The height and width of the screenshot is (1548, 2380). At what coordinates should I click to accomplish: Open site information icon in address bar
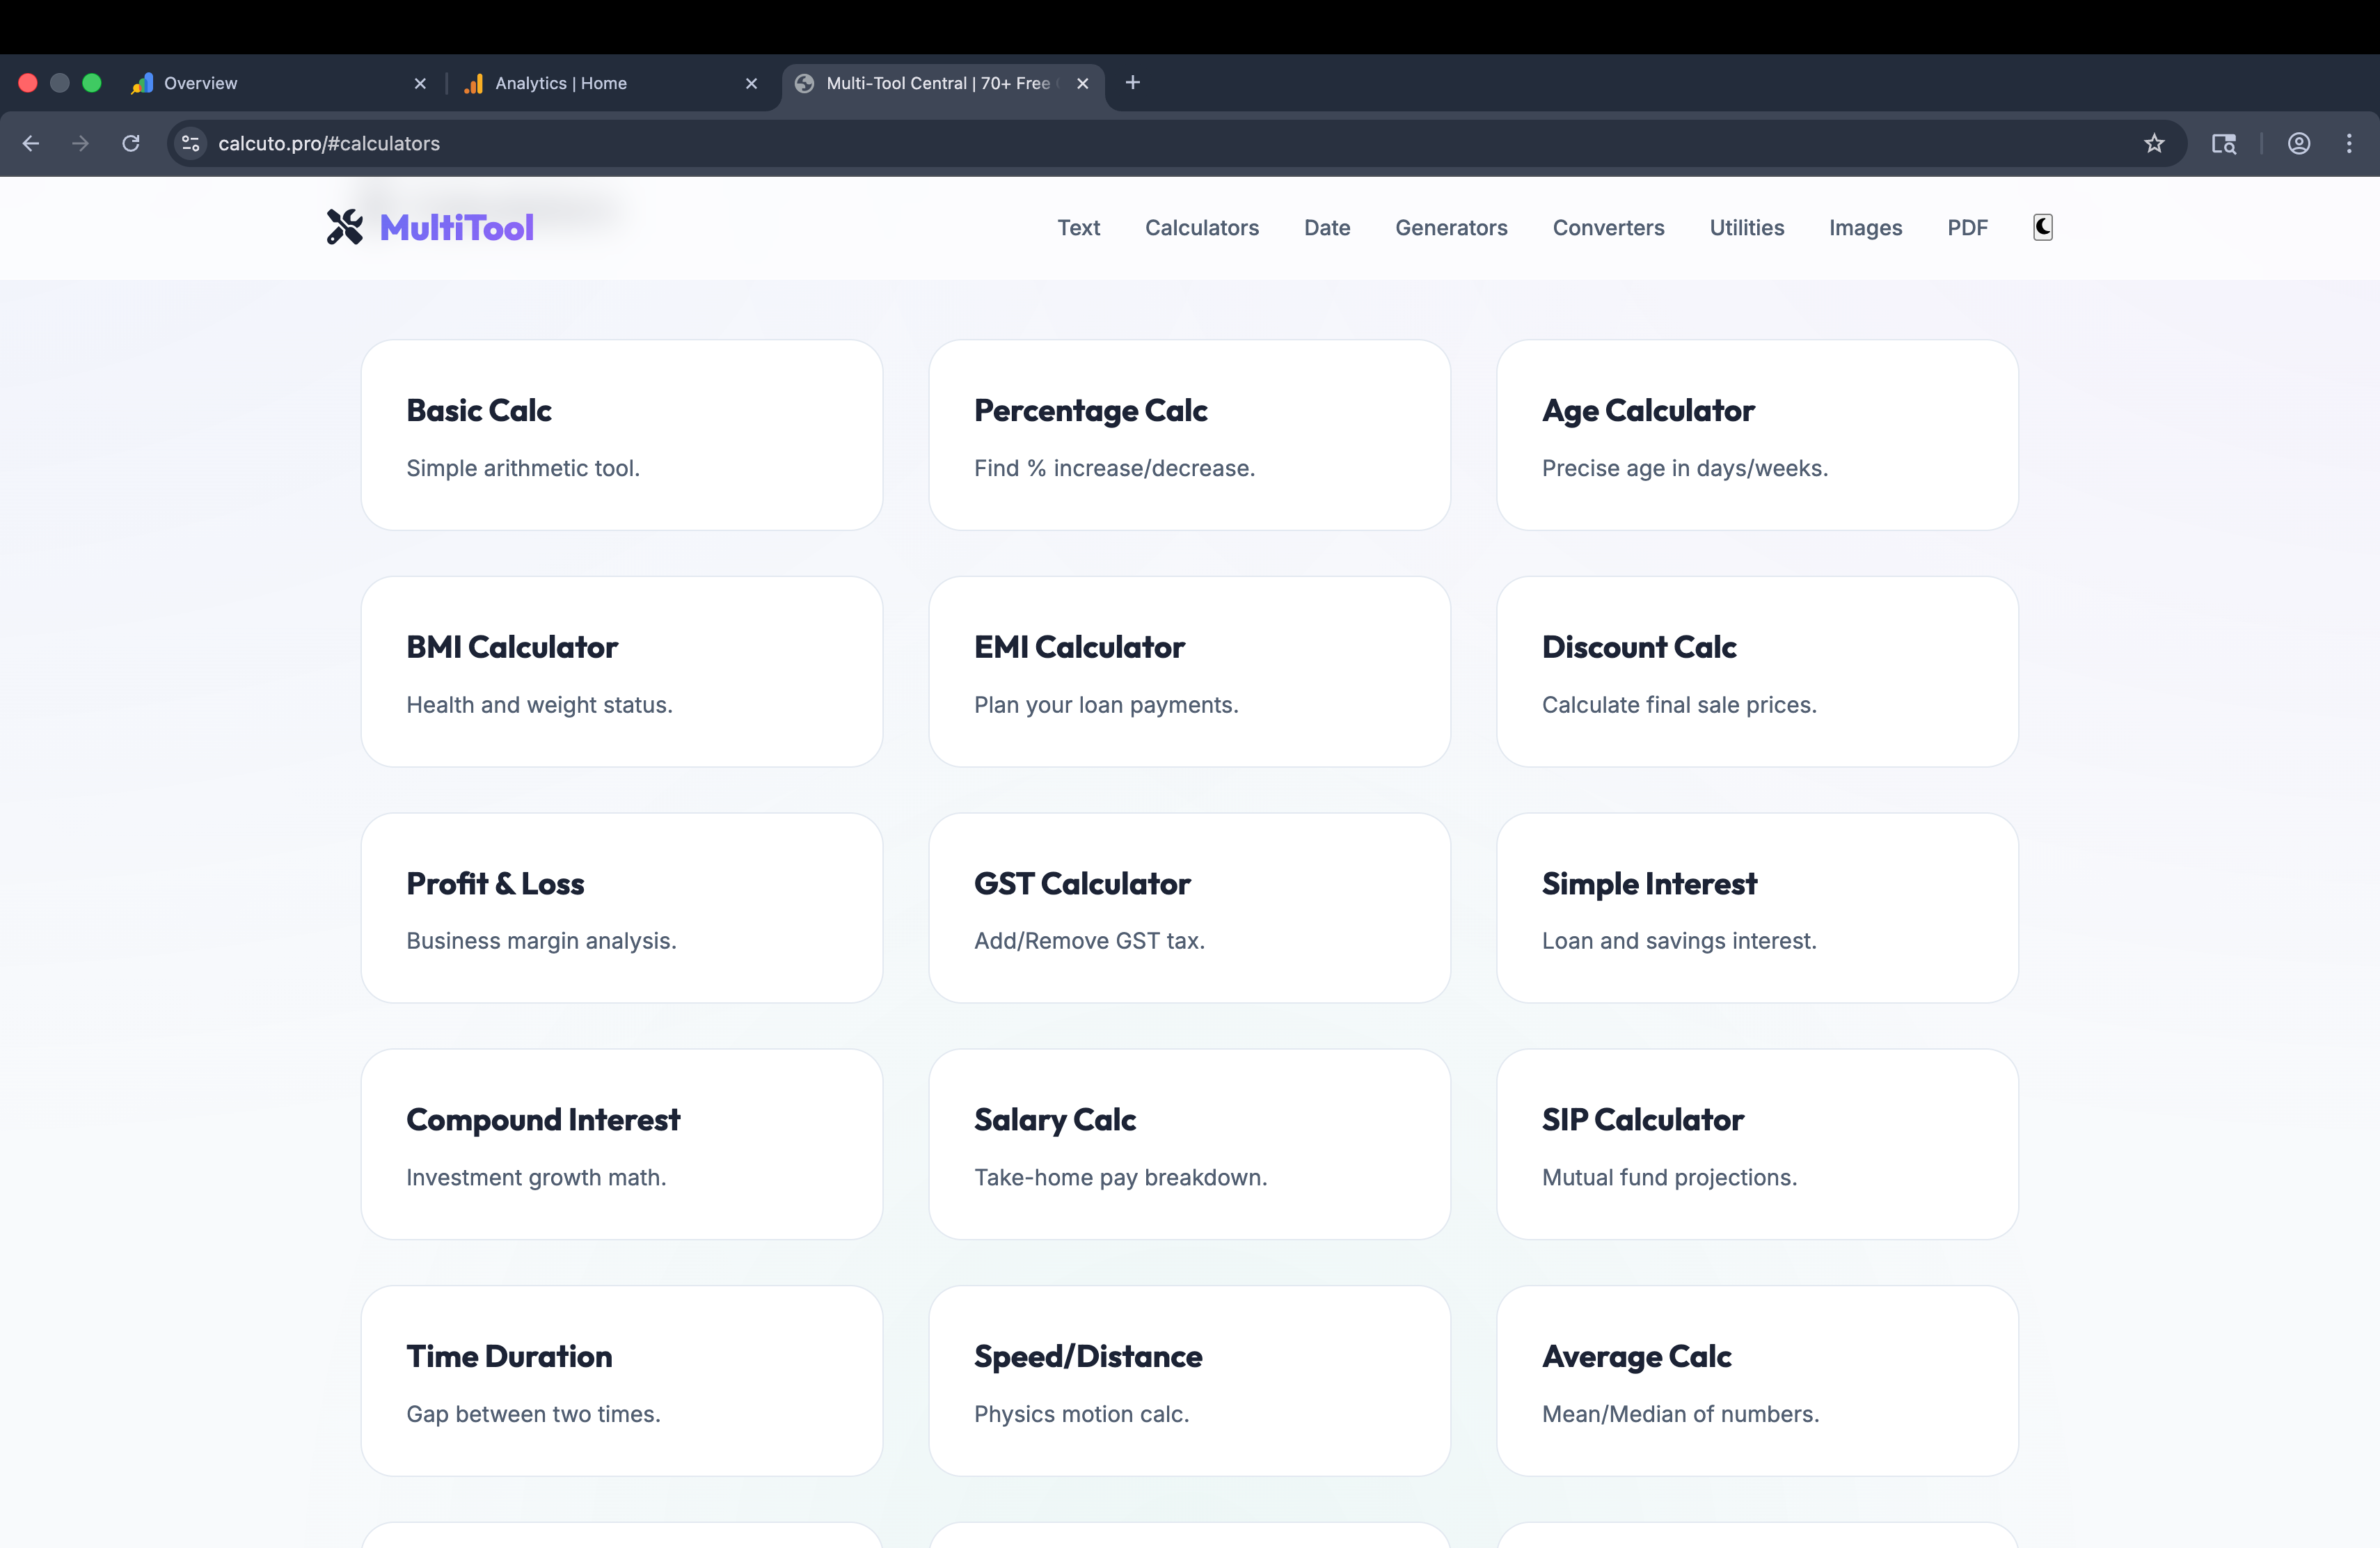(x=191, y=143)
